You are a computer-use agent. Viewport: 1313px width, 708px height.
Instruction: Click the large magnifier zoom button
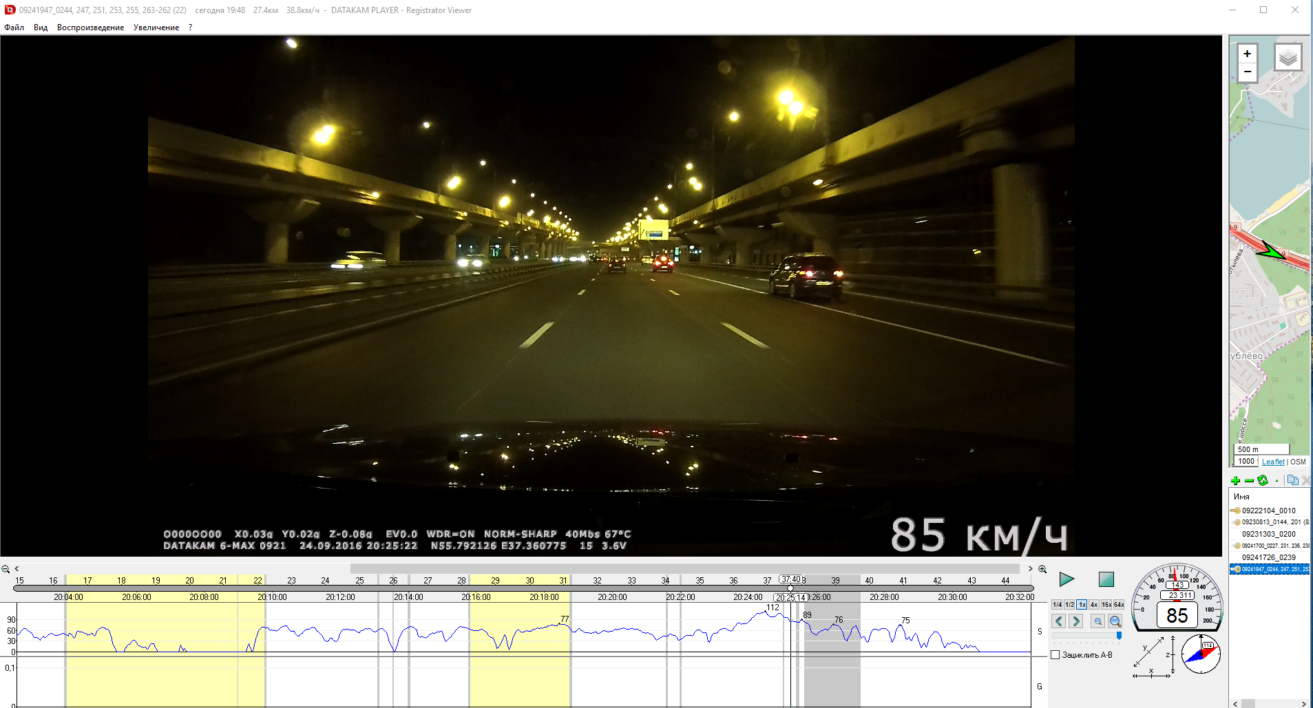[1115, 621]
